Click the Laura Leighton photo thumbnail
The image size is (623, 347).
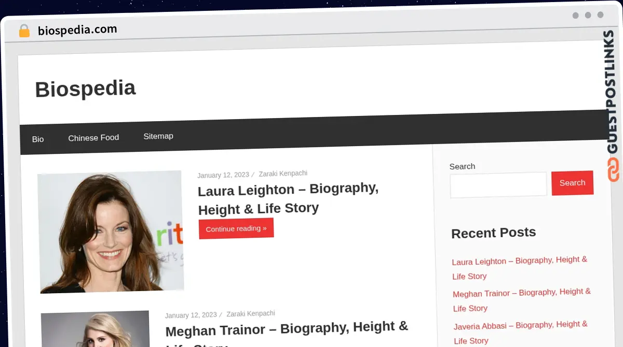coord(111,232)
